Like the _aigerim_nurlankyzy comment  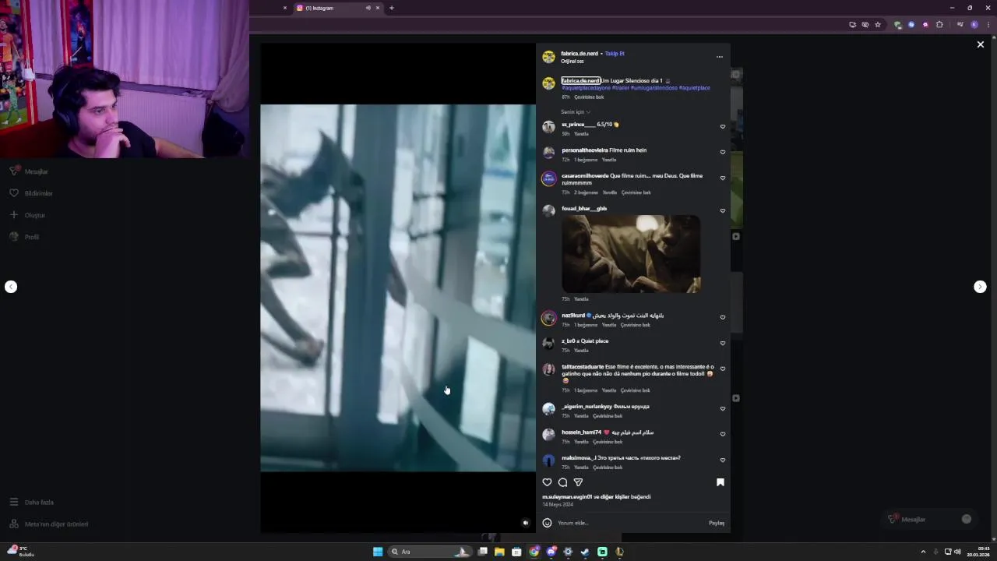click(723, 408)
